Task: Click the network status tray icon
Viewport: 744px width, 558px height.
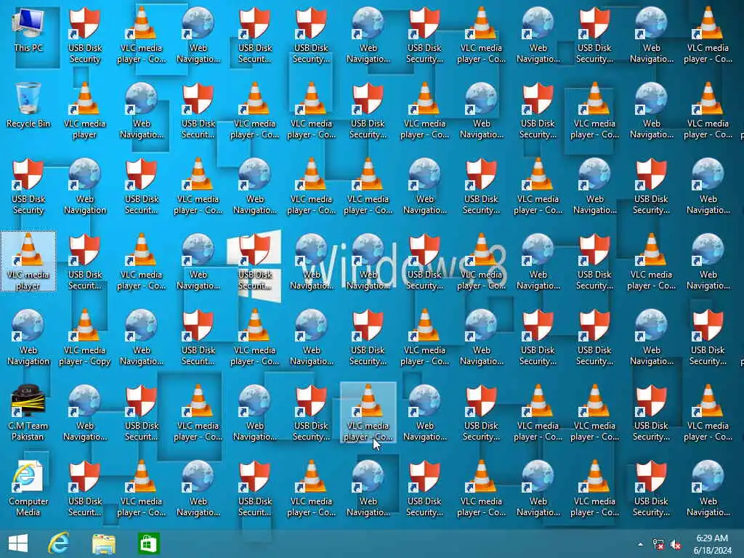Action: tap(658, 544)
